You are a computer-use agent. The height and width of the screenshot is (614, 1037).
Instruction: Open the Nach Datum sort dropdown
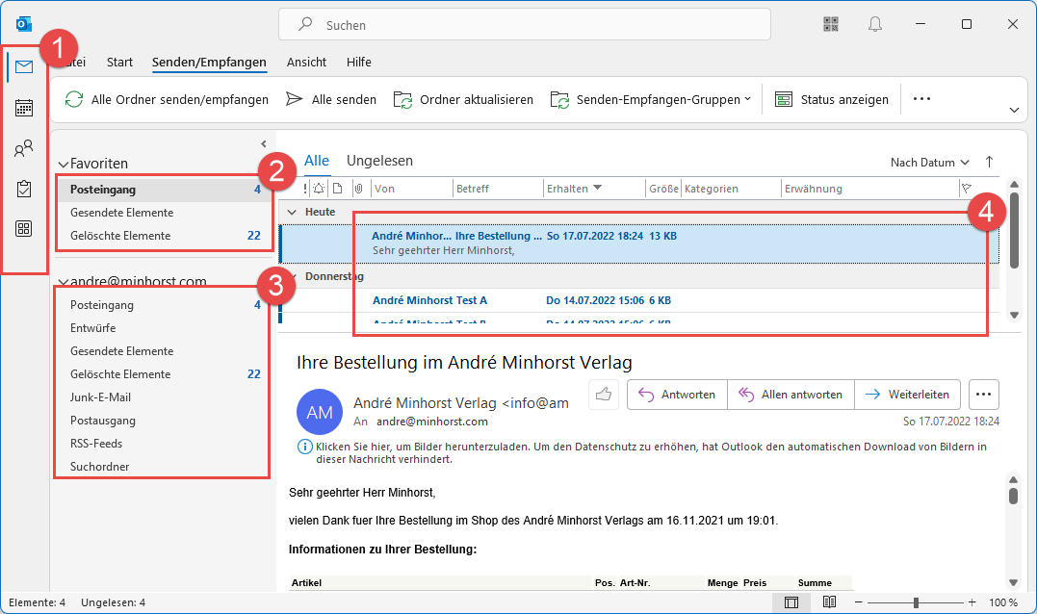(x=929, y=163)
